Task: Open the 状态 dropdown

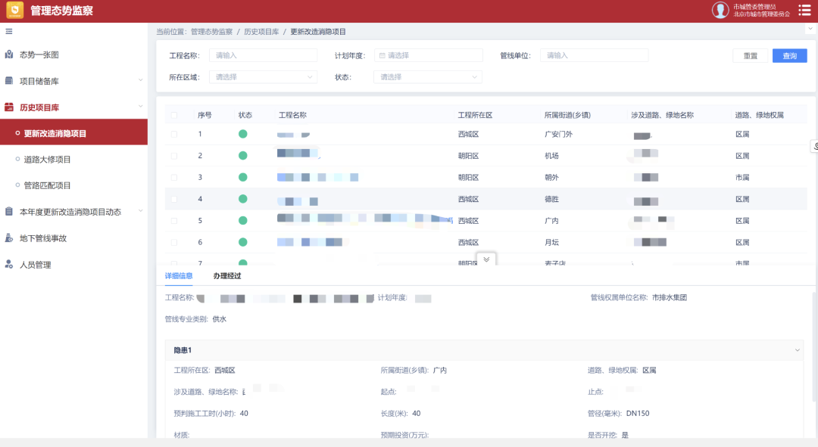Action: [428, 77]
